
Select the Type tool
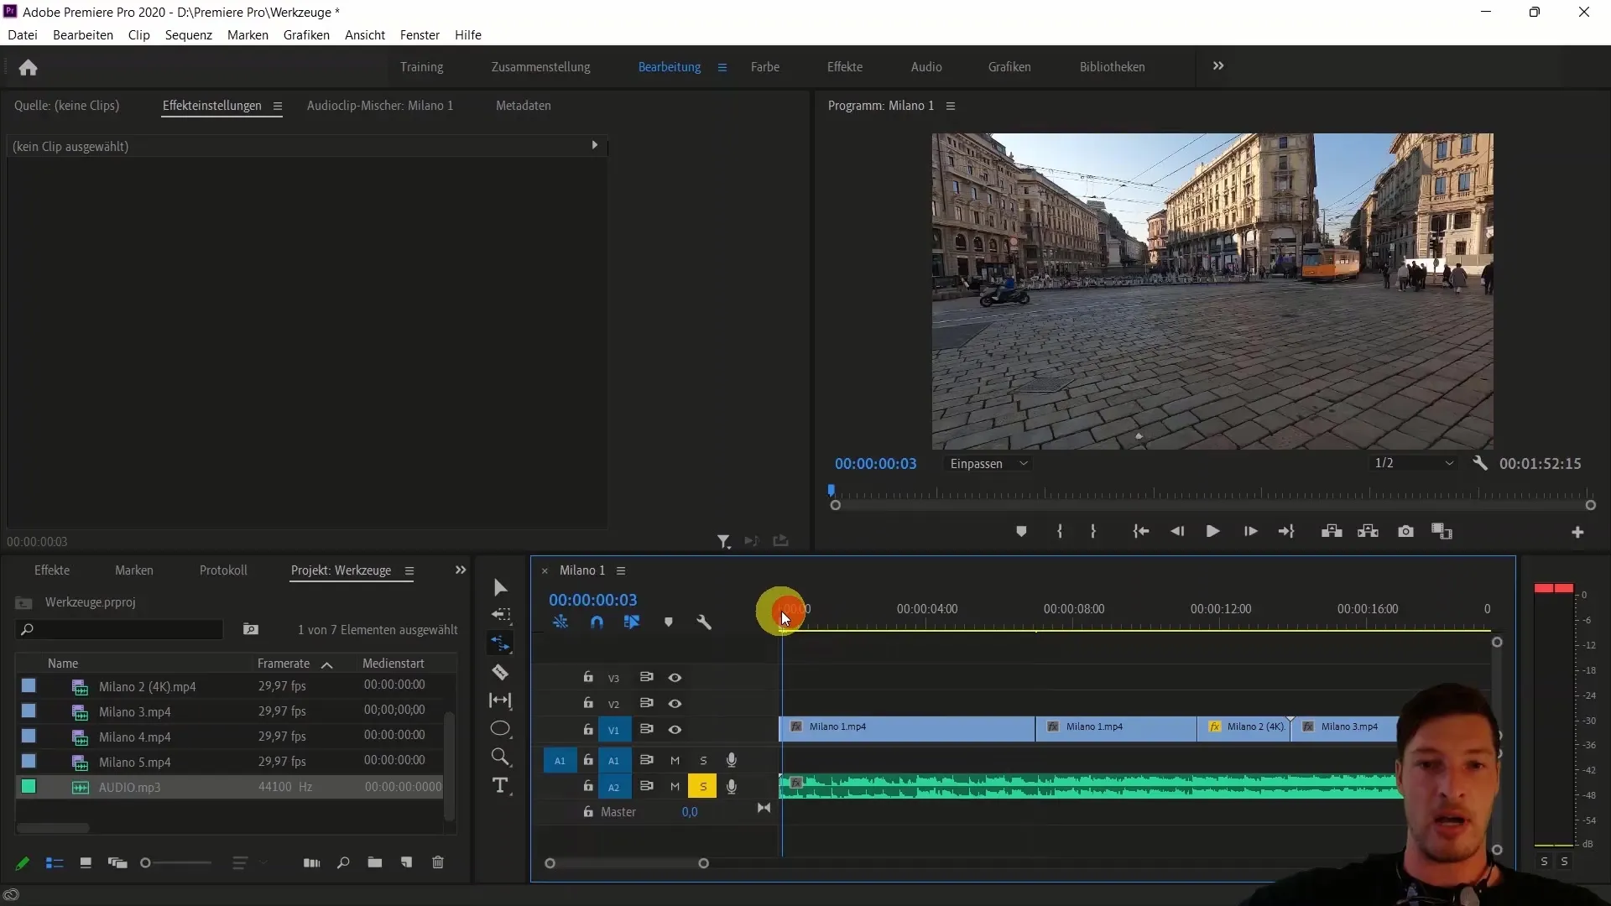[501, 785]
